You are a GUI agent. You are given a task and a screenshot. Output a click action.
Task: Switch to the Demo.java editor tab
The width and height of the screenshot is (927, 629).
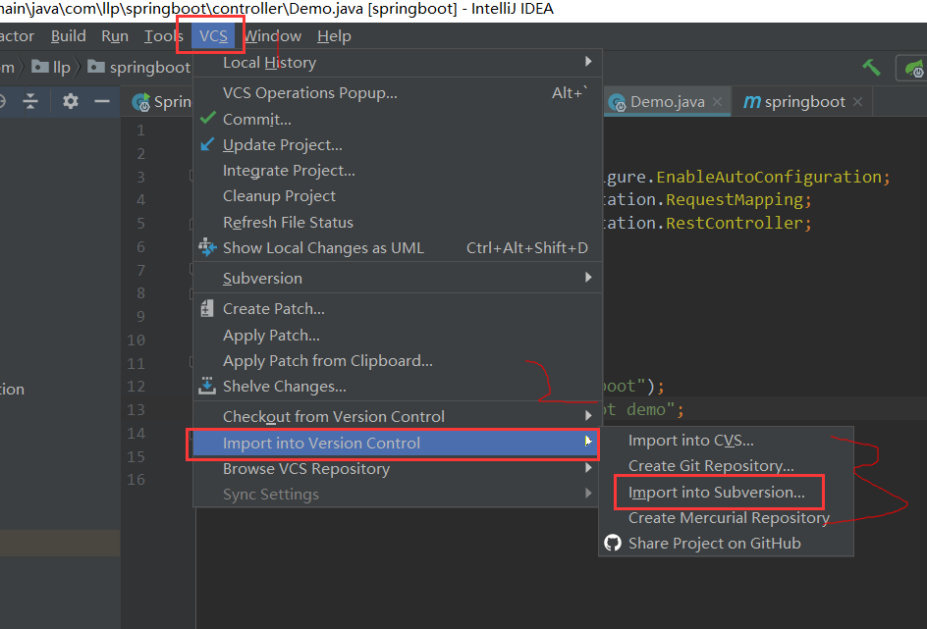click(x=667, y=102)
